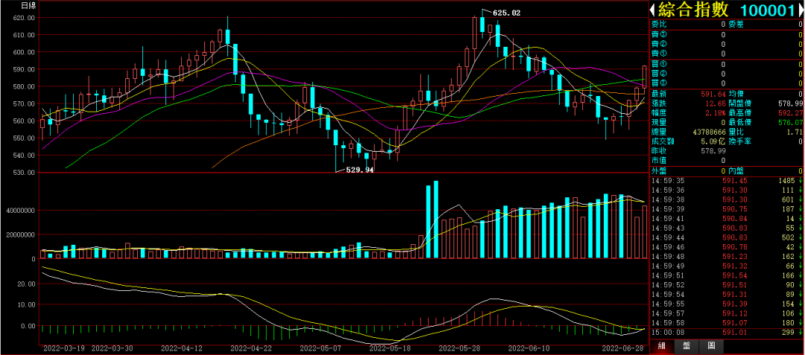The image size is (805, 355).
Task: Select the 14:59:55 tick row
Action: click(x=727, y=303)
